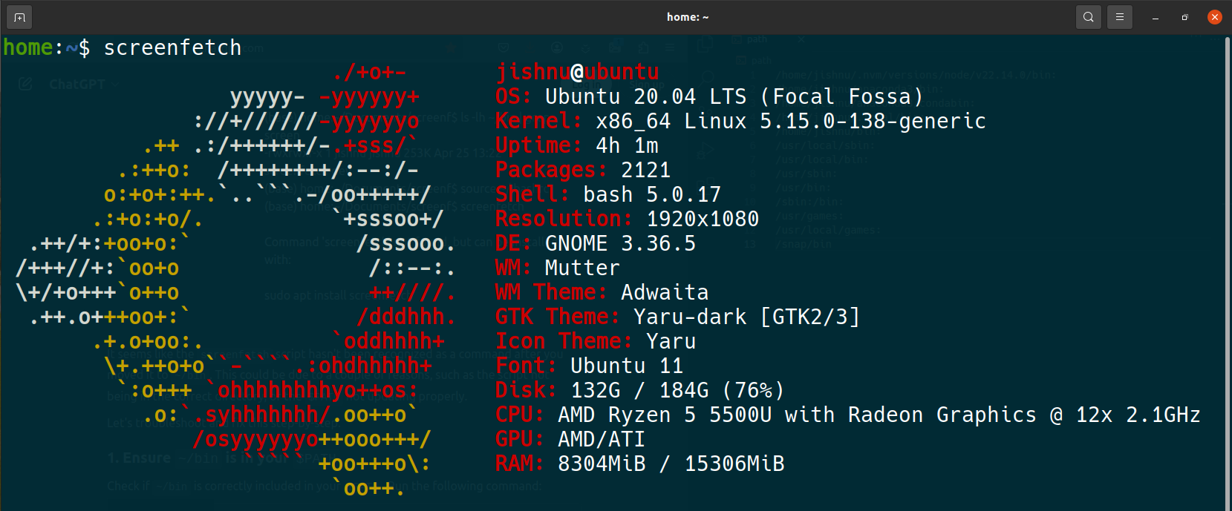Viewport: 1232px width, 511px height.
Task: Click the red 'Resolution:' label
Action: point(564,219)
